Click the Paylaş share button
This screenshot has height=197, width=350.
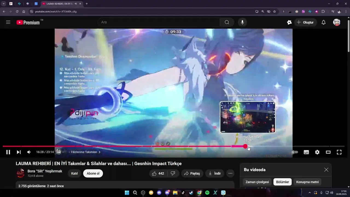pyautogui.click(x=192, y=173)
